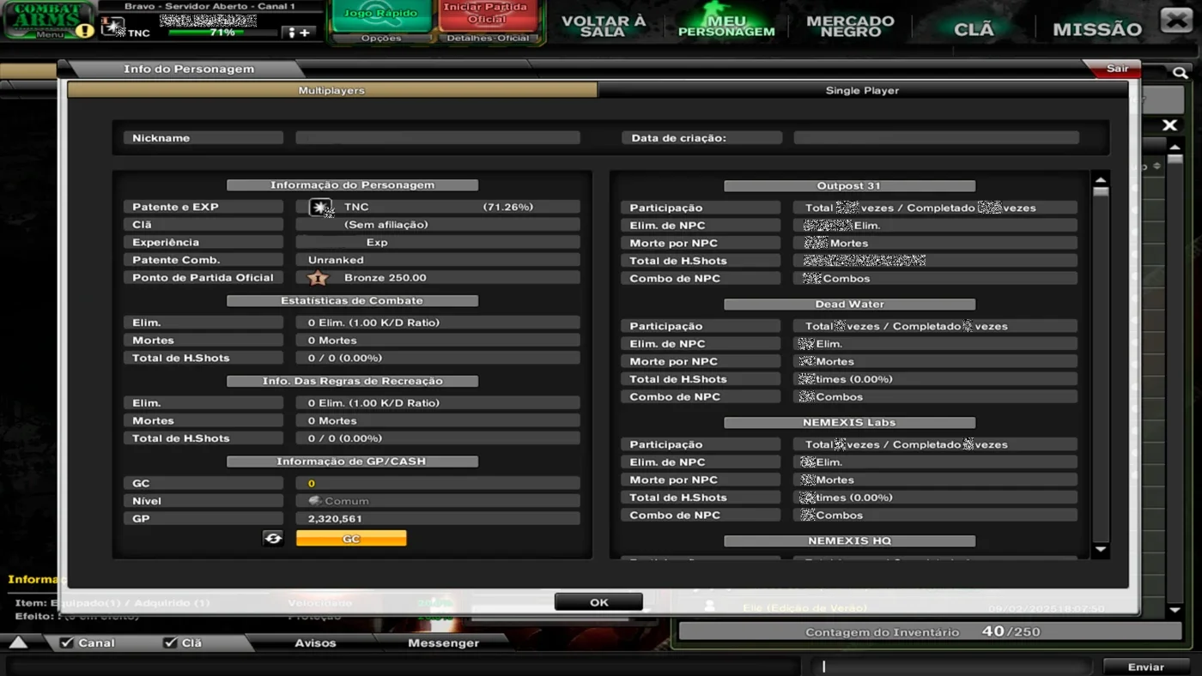Click the Dead Water section header

(x=849, y=304)
